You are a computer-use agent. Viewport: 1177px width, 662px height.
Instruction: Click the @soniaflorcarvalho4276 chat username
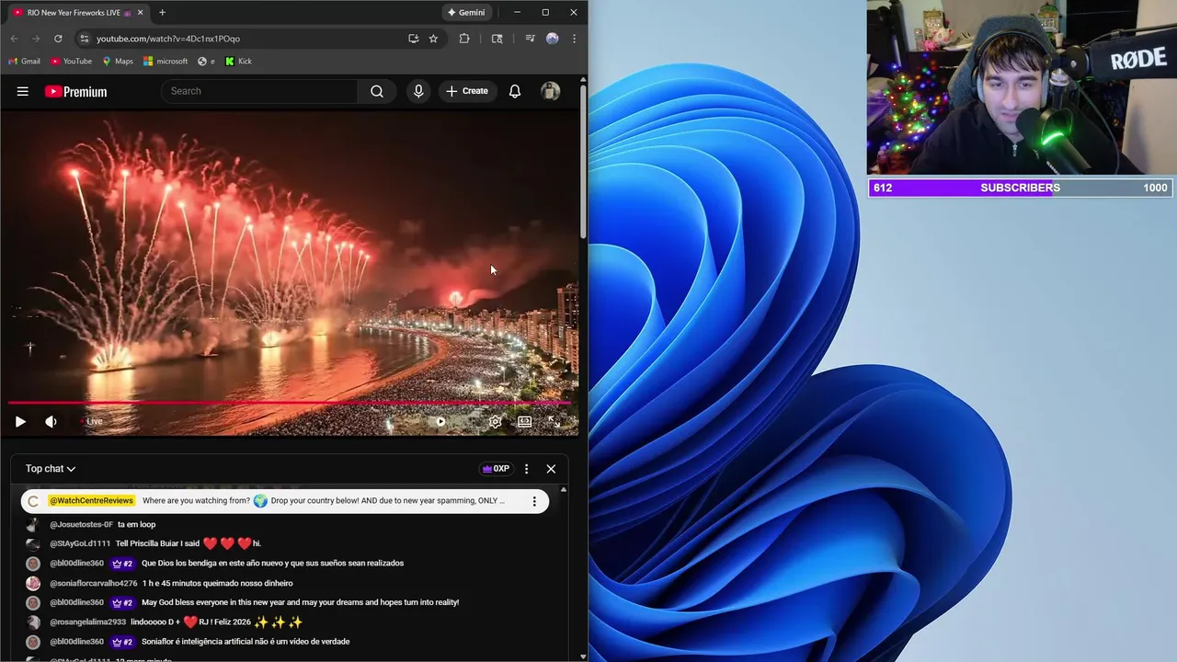[x=93, y=583]
